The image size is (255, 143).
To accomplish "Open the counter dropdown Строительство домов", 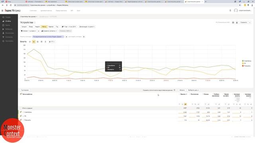I will click(29, 17).
